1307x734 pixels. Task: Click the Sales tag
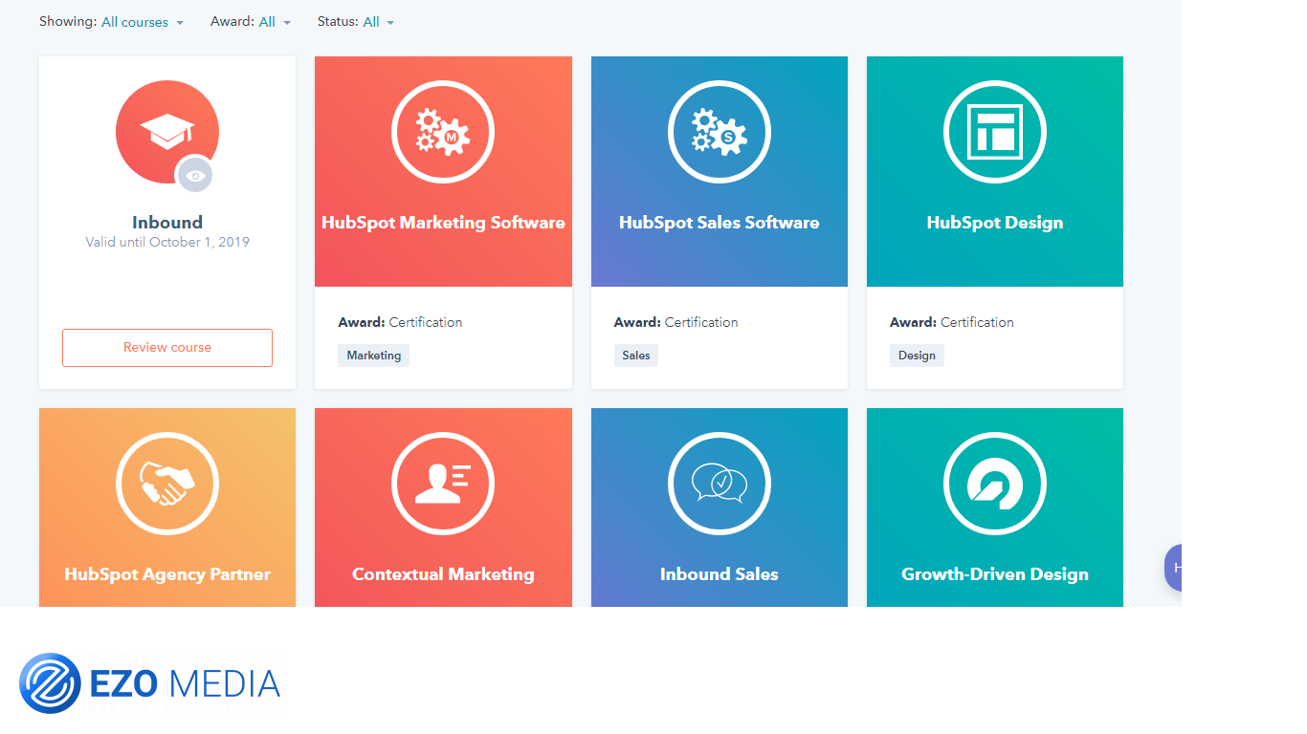(636, 356)
